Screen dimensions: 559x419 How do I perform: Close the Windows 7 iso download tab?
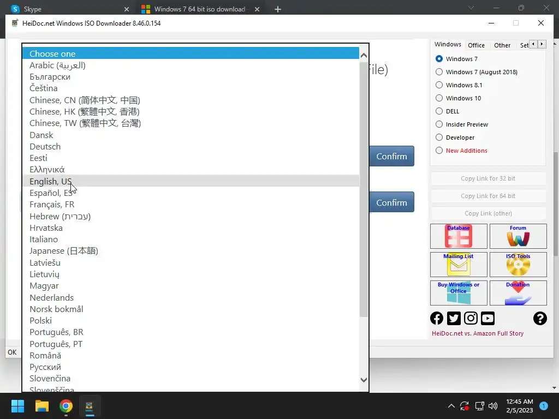pos(257,9)
